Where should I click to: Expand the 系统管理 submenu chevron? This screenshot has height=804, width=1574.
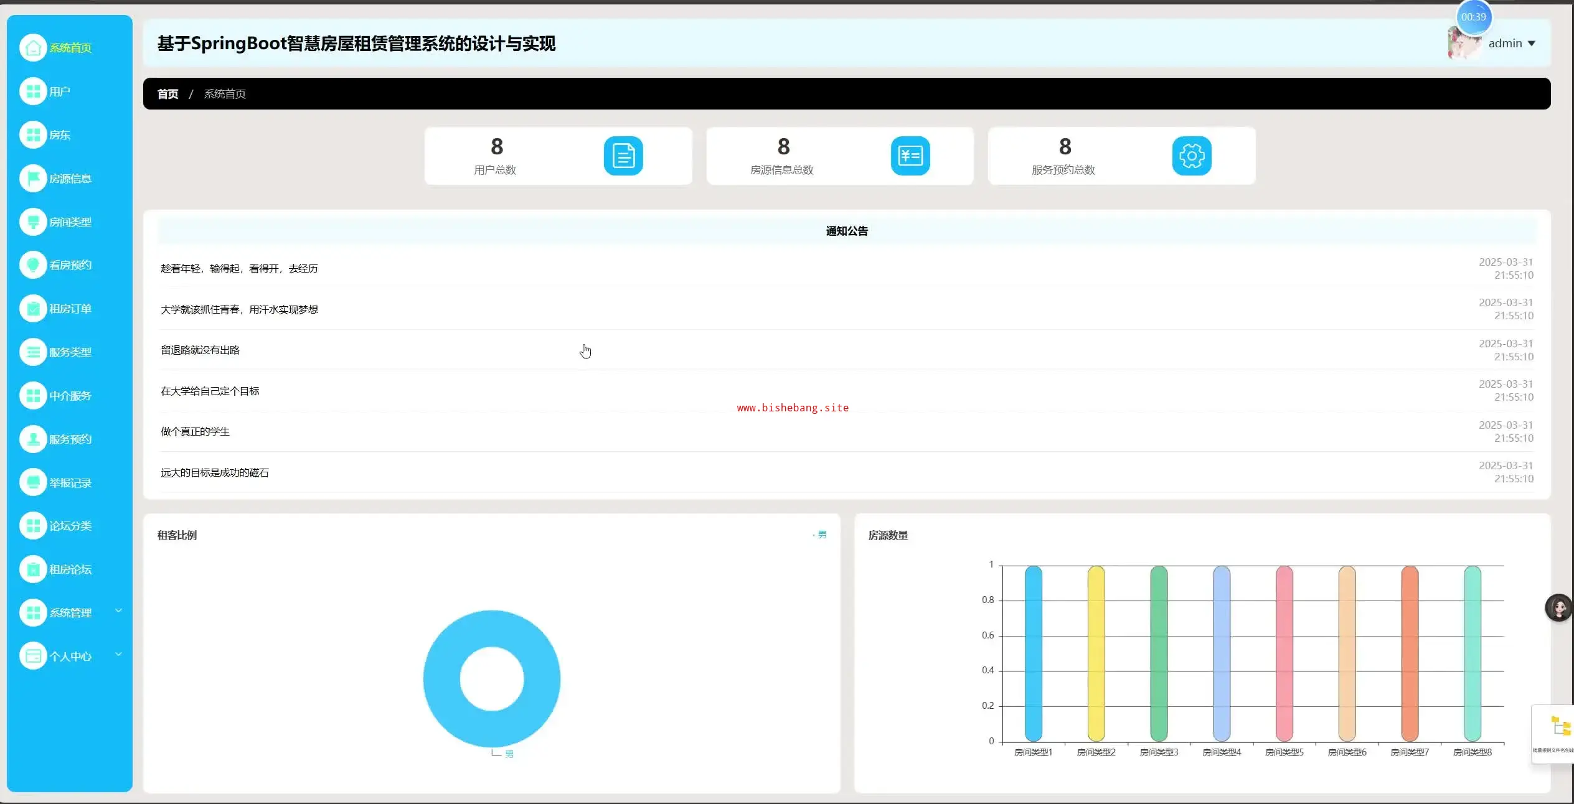tap(118, 610)
